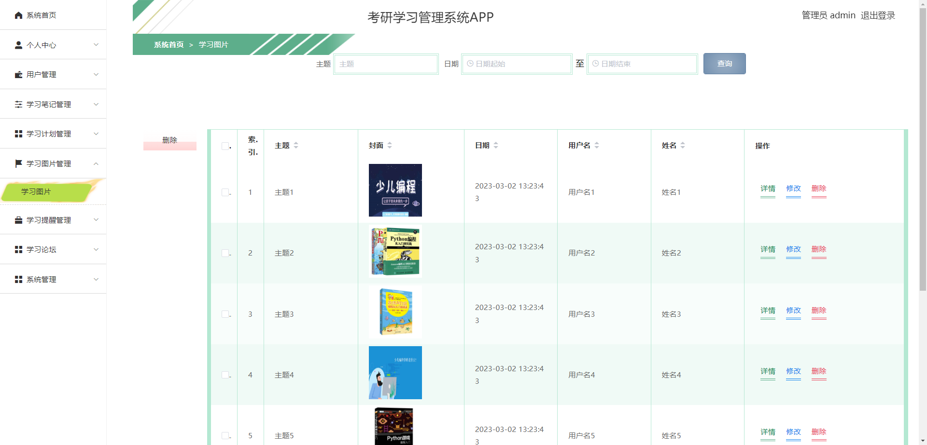Screen dimensions: 927x445
Task: Open 用户管理 menu label
Action: pos(42,74)
